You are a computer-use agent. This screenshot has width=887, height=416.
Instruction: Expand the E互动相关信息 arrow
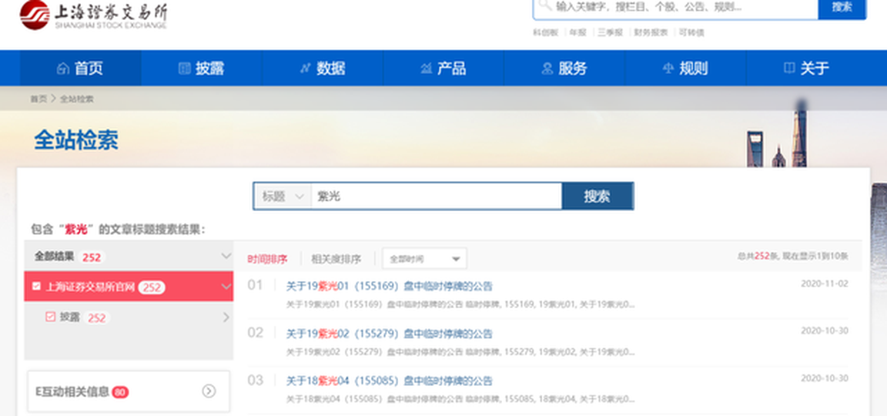click(209, 391)
